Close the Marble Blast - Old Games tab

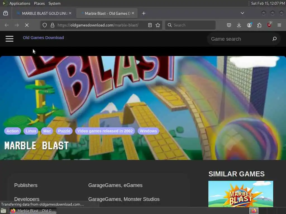tap(133, 13)
